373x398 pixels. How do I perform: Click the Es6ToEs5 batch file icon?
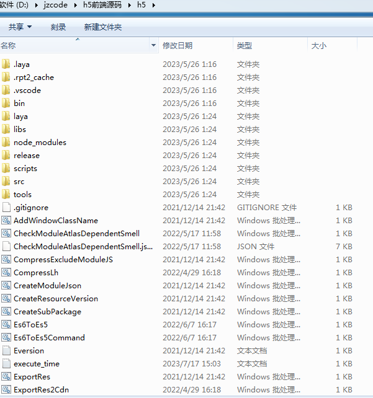[6, 325]
